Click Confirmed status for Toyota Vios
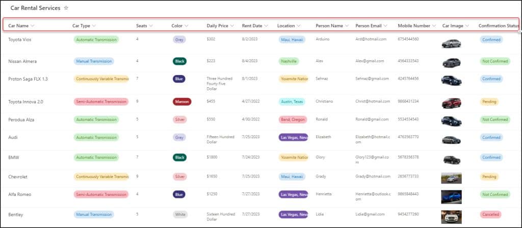The width and height of the screenshot is (522, 228). point(491,40)
